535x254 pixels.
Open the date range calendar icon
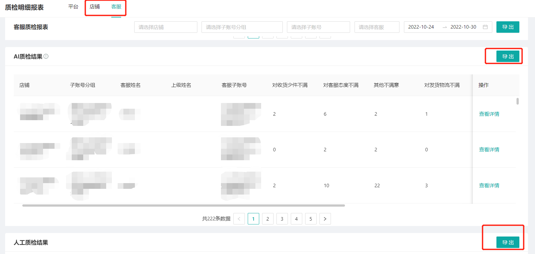(485, 27)
